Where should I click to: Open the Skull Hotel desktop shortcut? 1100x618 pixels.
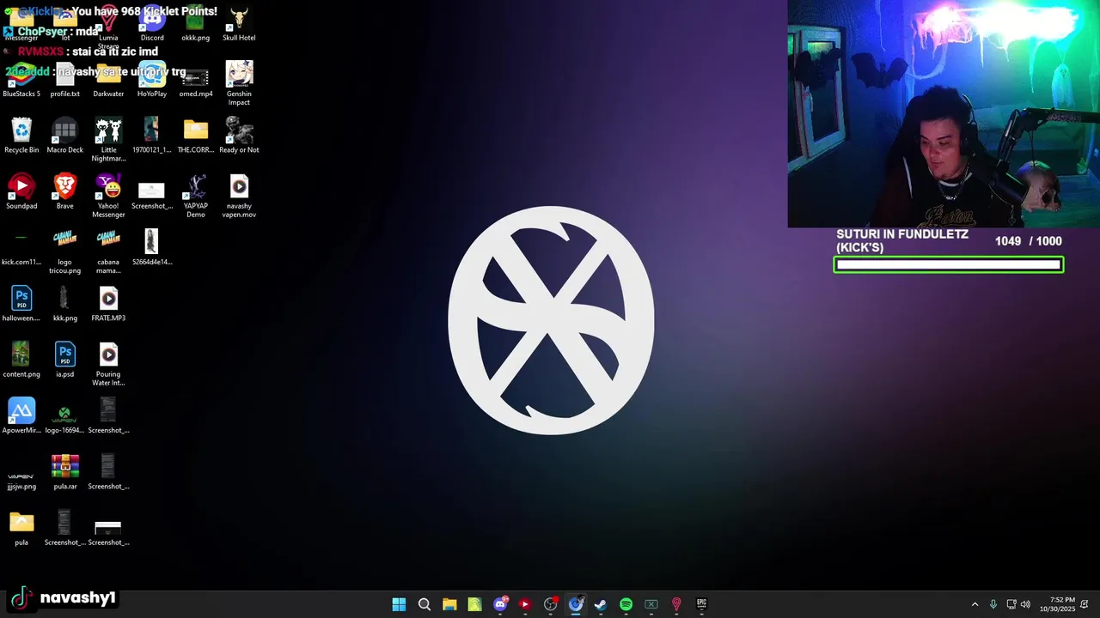[239, 24]
